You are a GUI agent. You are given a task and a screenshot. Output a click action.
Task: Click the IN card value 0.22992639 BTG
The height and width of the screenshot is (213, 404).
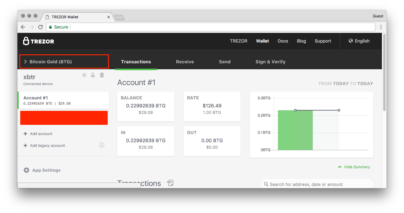point(146,140)
